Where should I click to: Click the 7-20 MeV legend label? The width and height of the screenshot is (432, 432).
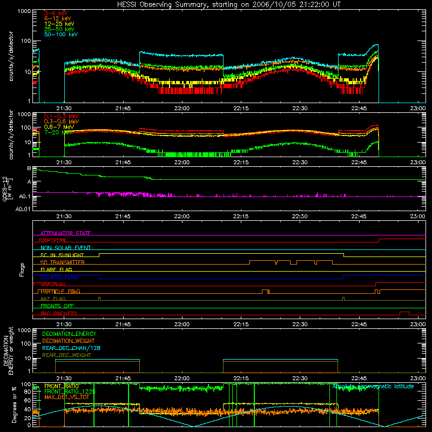tap(58, 132)
